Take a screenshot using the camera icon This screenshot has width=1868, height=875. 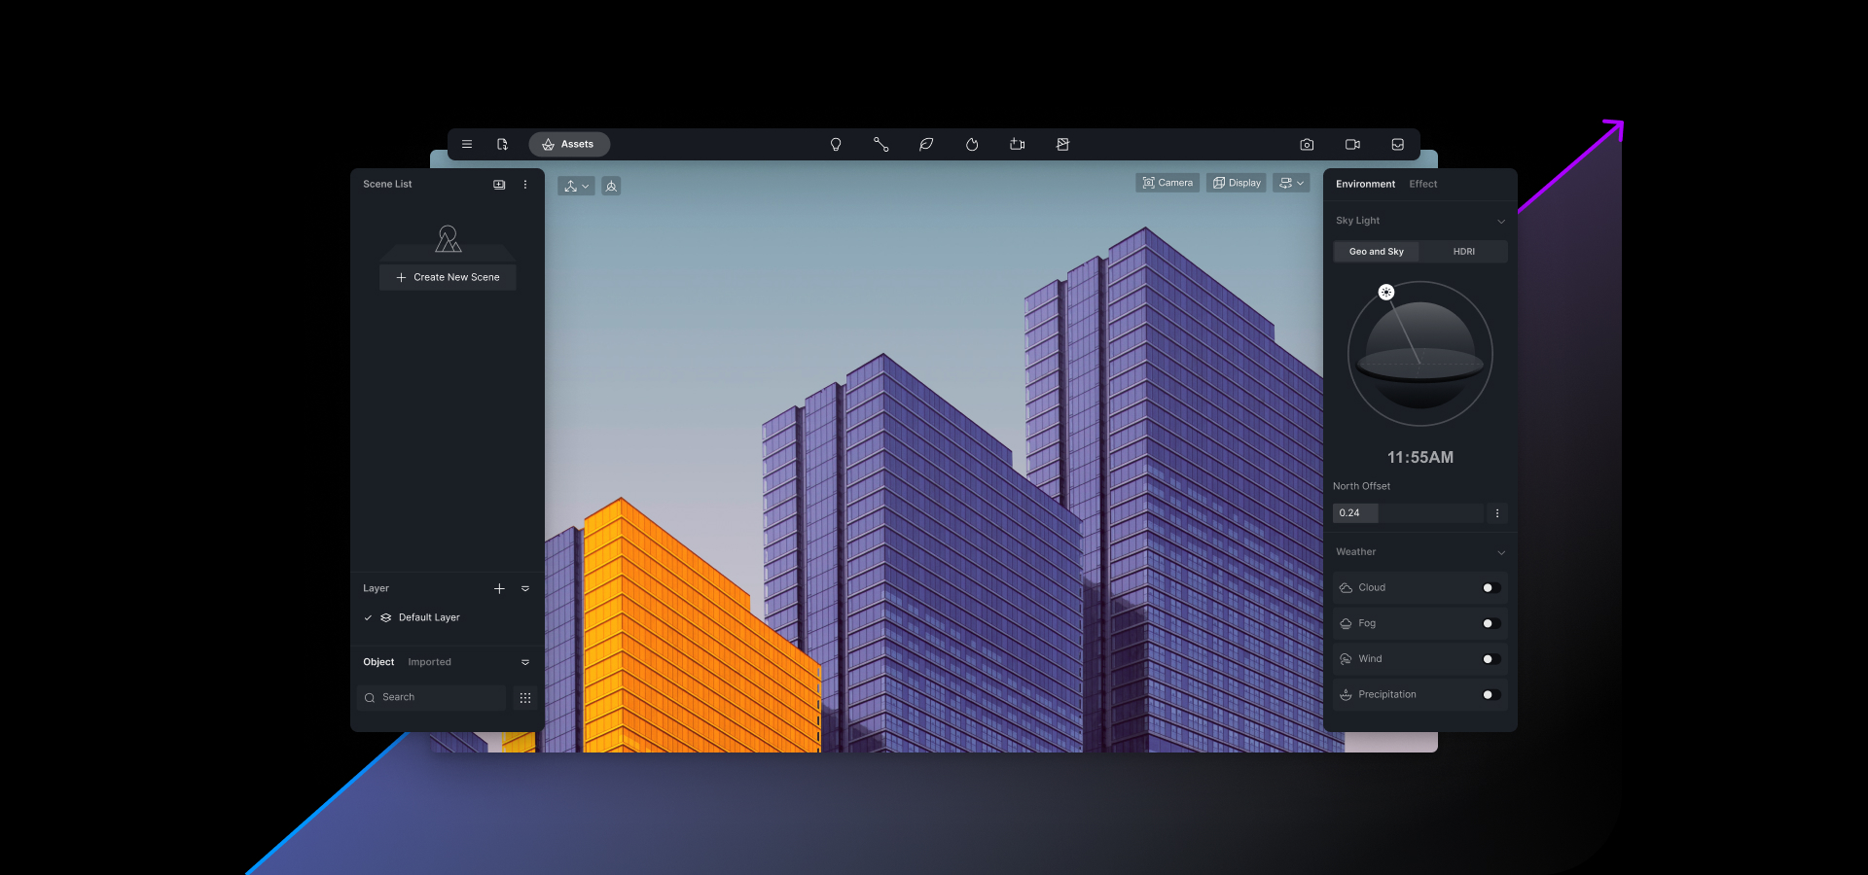[1307, 144]
